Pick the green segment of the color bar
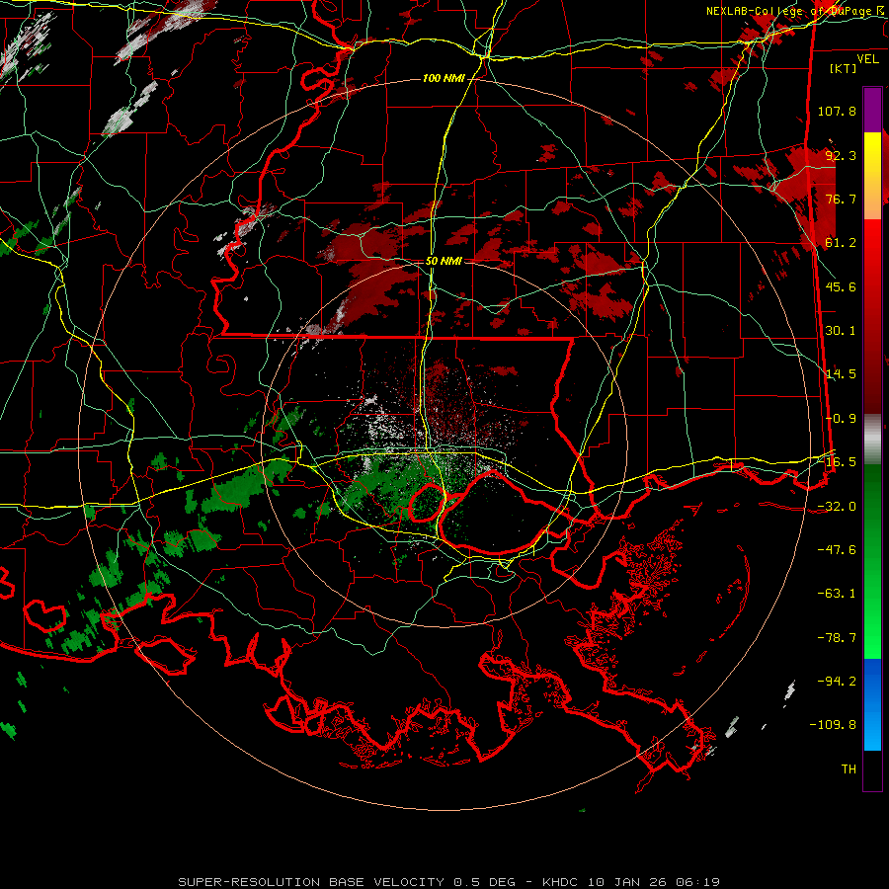Viewport: 889px width, 889px height. click(872, 561)
